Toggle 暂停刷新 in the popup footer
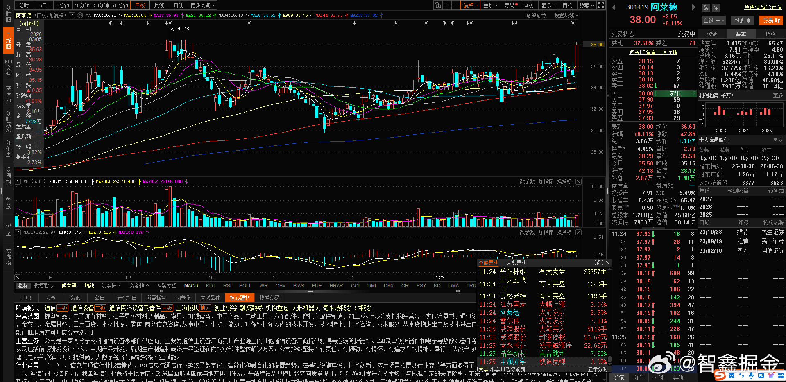 pyautogui.click(x=516, y=369)
